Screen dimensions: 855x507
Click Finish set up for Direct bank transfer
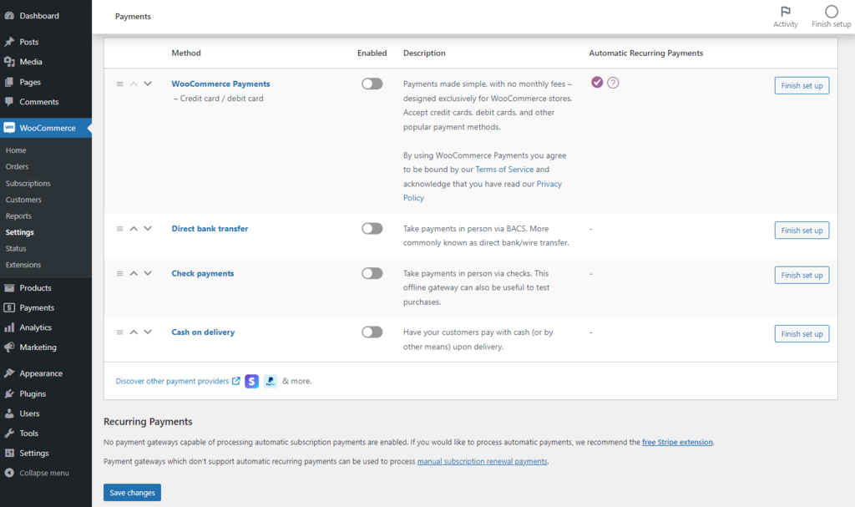coord(802,231)
